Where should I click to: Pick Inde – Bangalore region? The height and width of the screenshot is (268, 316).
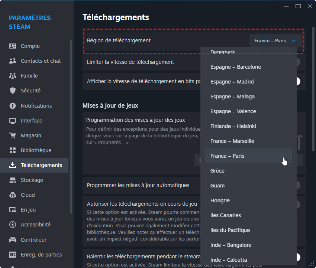point(248,245)
